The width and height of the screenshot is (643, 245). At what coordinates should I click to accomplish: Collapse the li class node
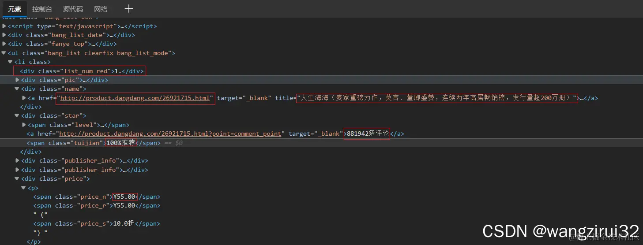tap(11, 62)
